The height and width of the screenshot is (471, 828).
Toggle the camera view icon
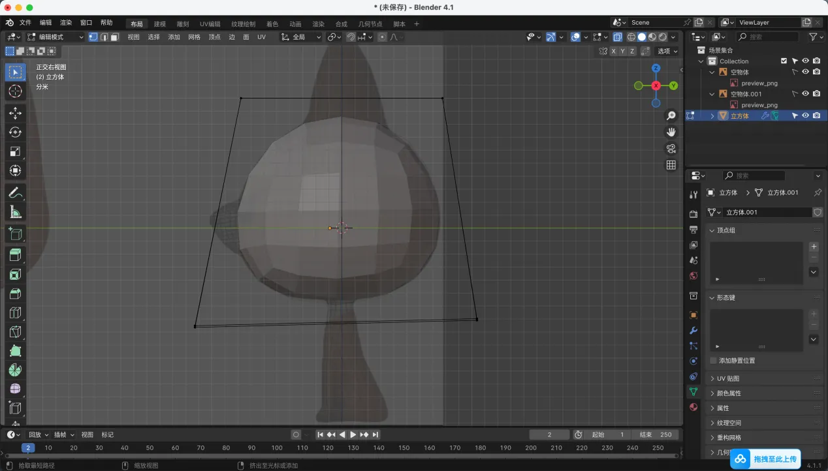click(671, 149)
